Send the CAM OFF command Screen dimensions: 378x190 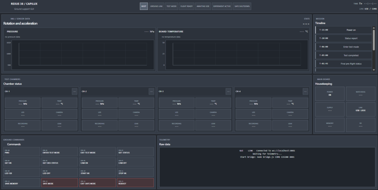[135, 162]
